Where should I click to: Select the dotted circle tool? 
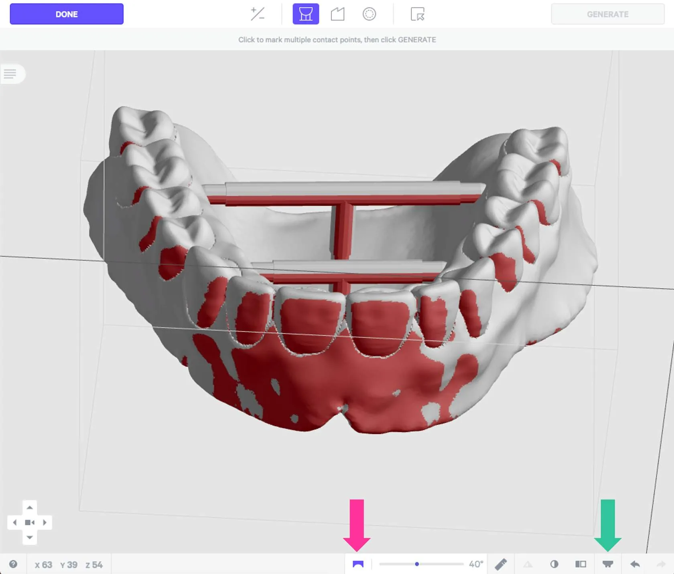369,14
